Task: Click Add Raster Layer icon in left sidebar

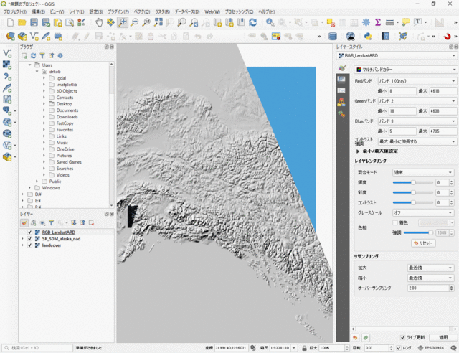Action: pos(7,65)
